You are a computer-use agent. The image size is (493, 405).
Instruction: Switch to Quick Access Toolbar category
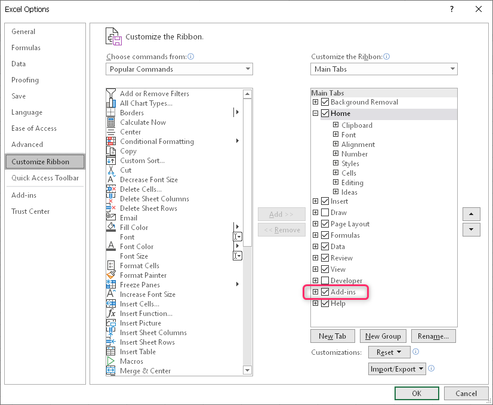pyautogui.click(x=45, y=178)
